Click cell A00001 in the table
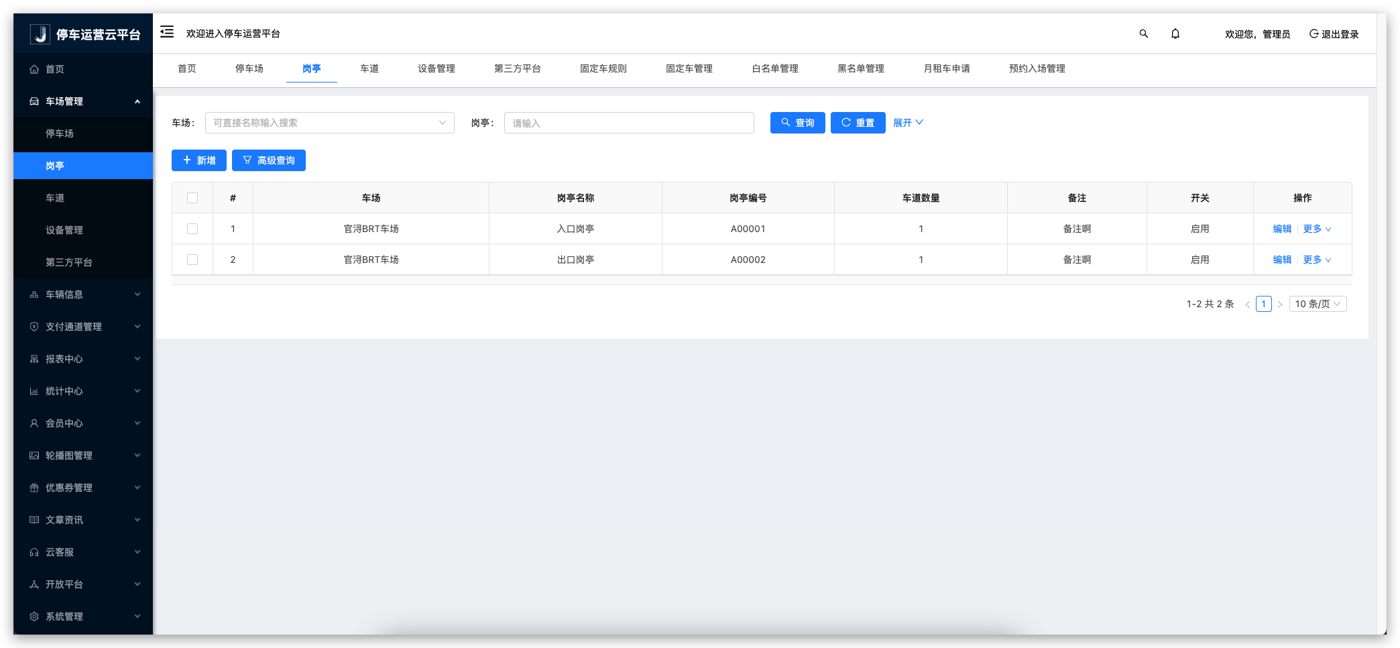1400x648 pixels. [748, 229]
